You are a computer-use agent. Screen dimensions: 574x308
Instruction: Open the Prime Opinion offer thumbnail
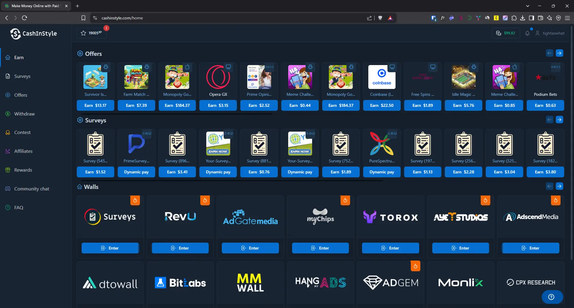point(259,77)
